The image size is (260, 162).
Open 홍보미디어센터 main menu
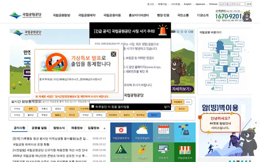[x=139, y=15]
